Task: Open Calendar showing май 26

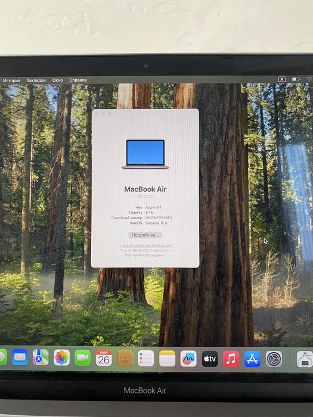Action: point(104,358)
